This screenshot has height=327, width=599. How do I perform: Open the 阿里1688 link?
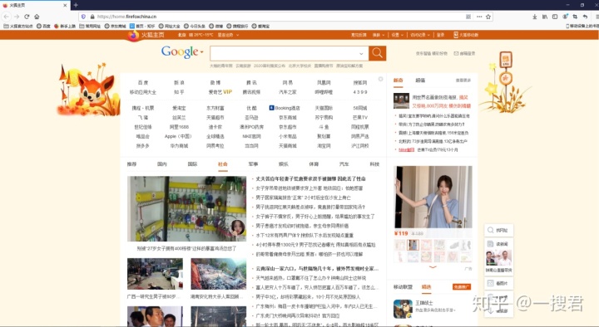click(179, 126)
